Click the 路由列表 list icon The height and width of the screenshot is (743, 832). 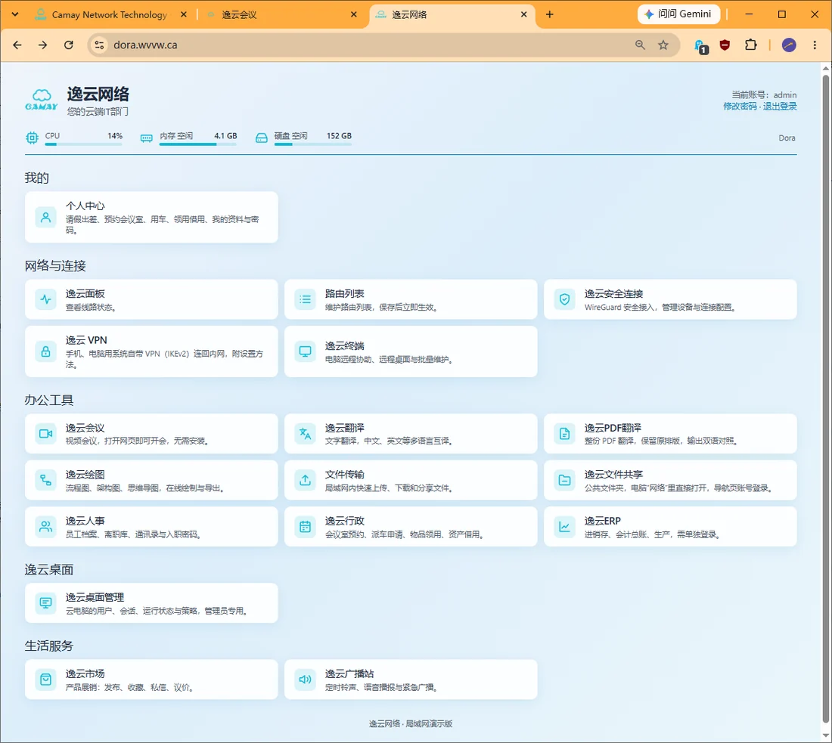(305, 299)
